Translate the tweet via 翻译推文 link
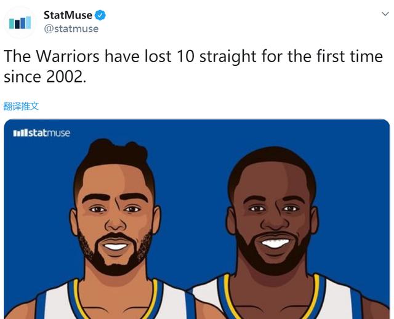 point(21,106)
